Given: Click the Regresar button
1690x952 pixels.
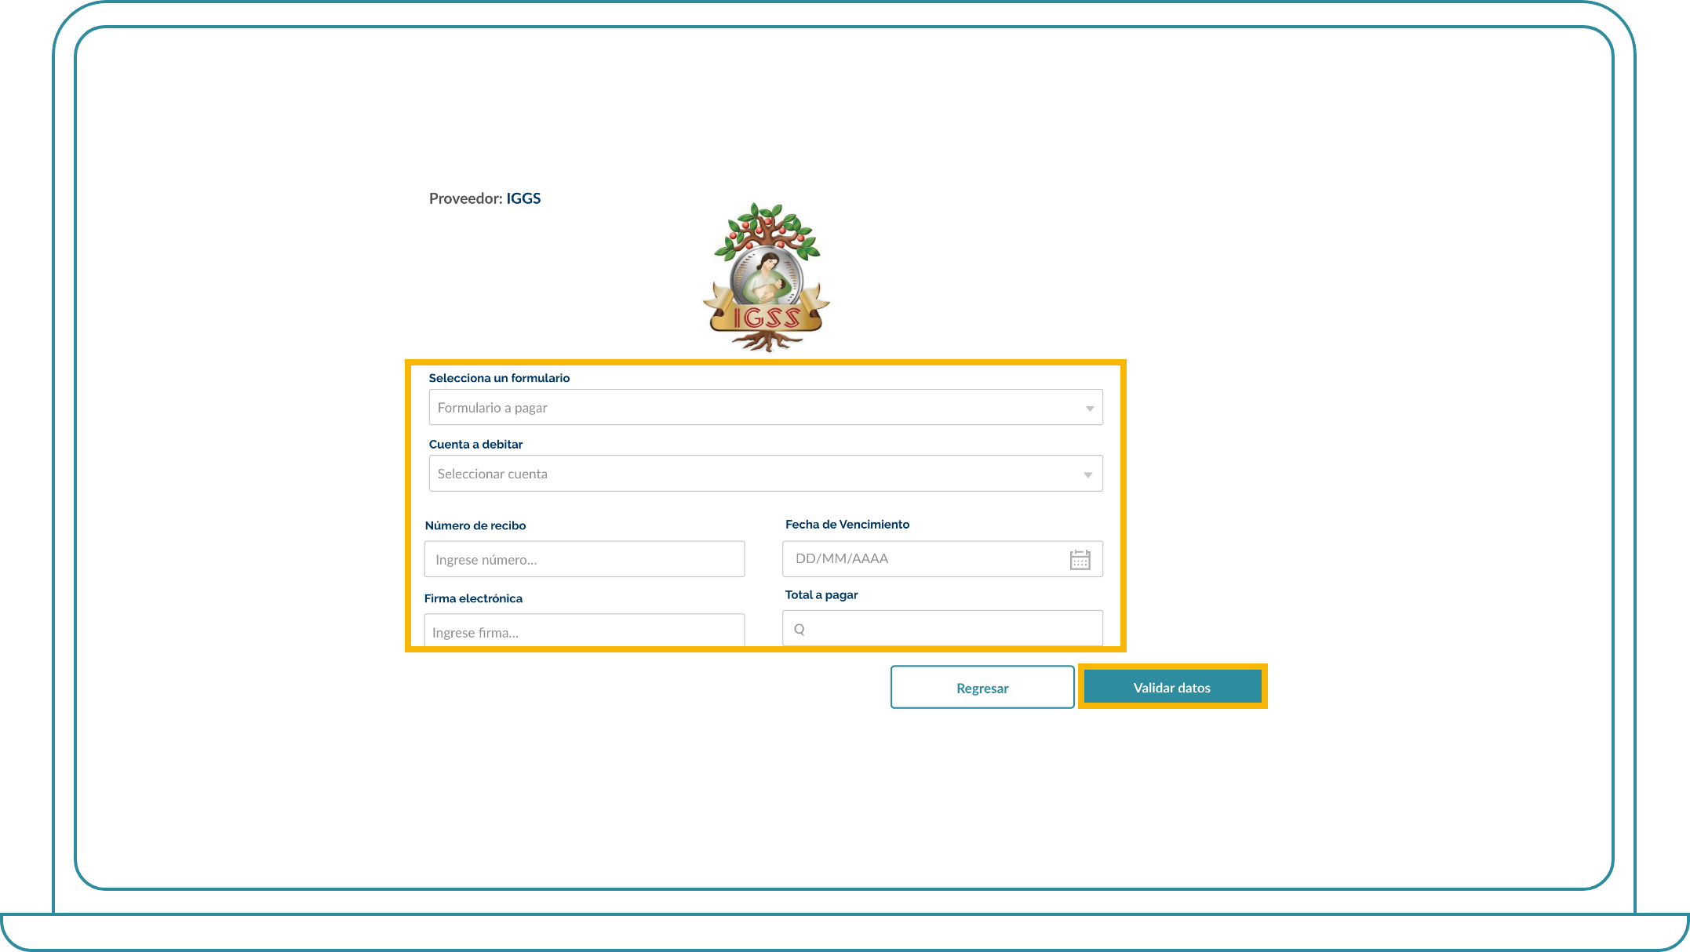Looking at the screenshot, I should click(x=982, y=688).
